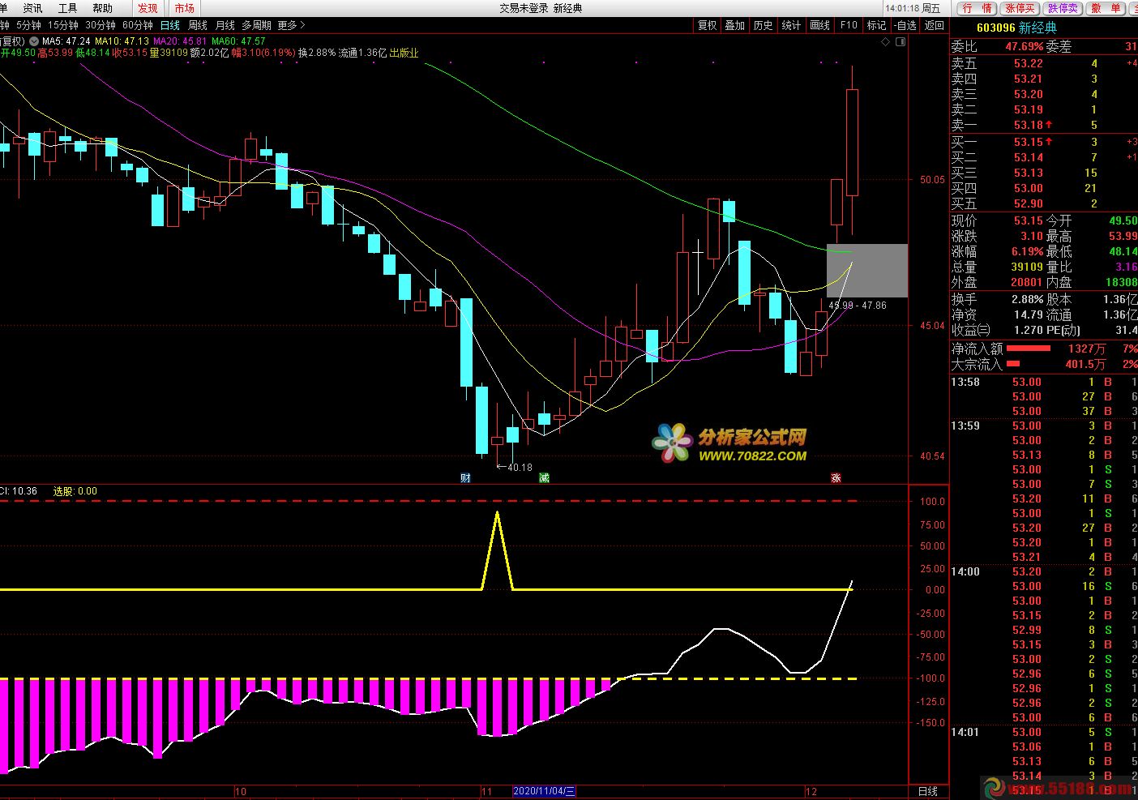This screenshot has width=1138, height=800.
Task: Click the 卖一 price 53.18
Action: tap(1028, 125)
